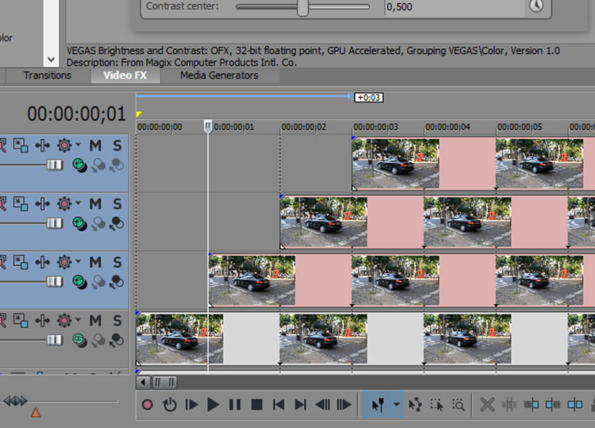Click the Record button in transport bar

148,405
